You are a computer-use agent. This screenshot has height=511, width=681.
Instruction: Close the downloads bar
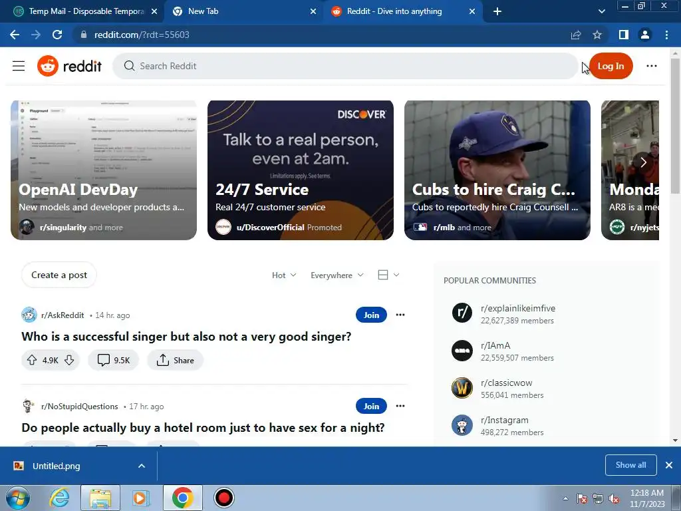pos(669,465)
